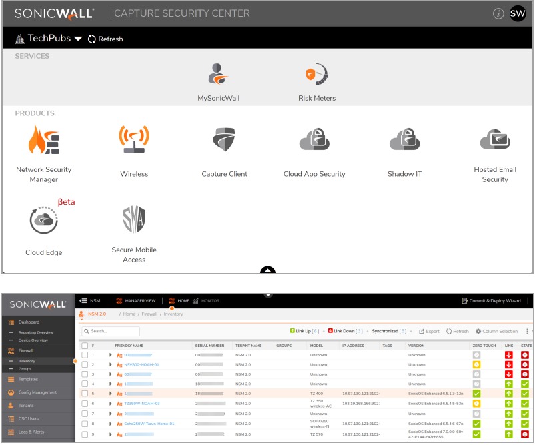This screenshot has height=445, width=535.
Task: Open CSC Users in the sidebar
Action: (x=29, y=419)
